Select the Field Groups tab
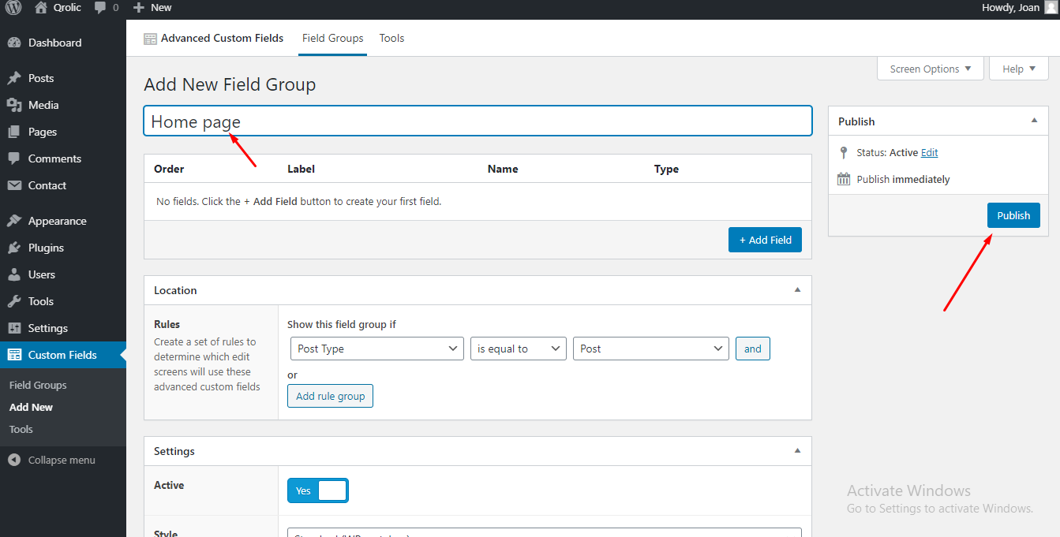Viewport: 1060px width, 537px height. 332,38
